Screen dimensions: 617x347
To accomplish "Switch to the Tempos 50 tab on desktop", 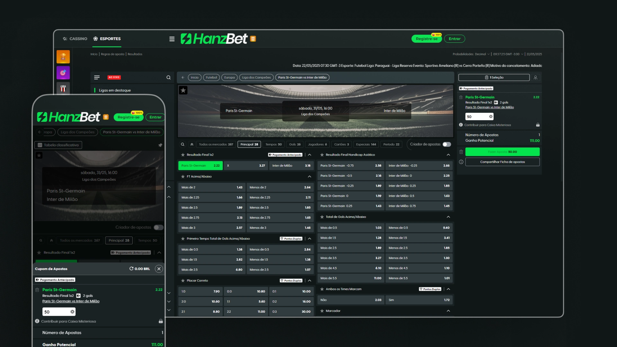I will pos(273,144).
